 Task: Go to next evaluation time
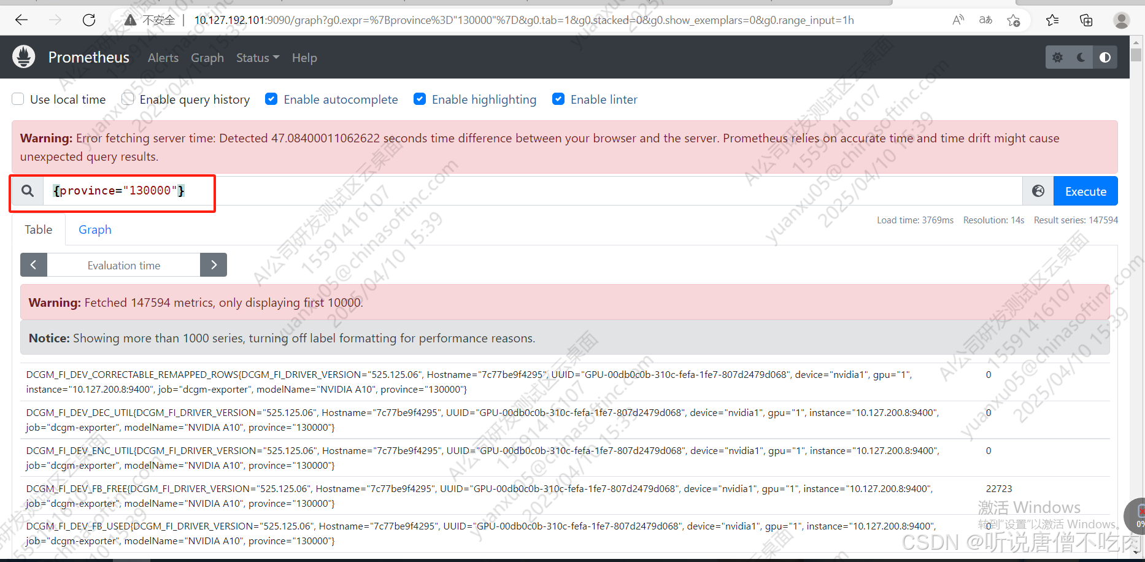[x=214, y=265]
